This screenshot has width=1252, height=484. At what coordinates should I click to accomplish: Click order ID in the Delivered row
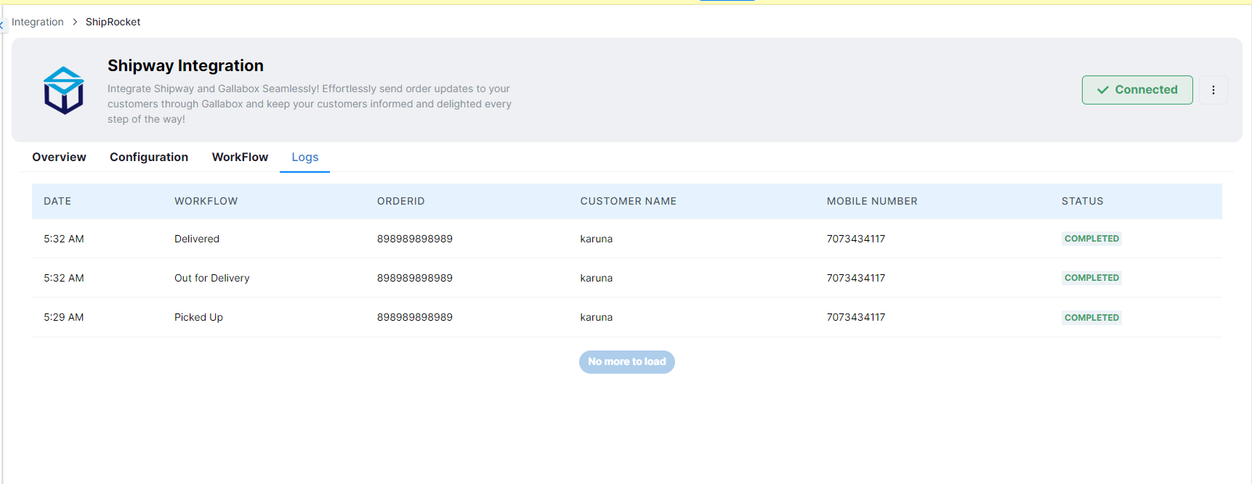coord(414,239)
